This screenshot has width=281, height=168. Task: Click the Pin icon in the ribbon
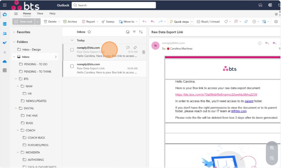(x=246, y=21)
